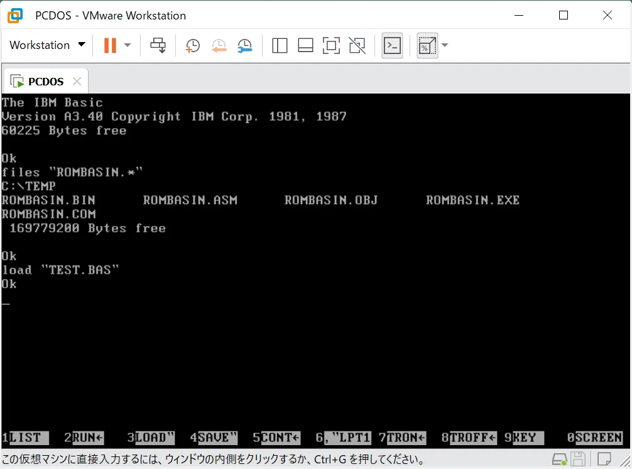Click function key label 1 LIST
The height and width of the screenshot is (469, 632).
point(25,438)
